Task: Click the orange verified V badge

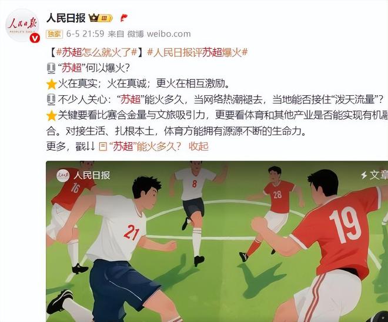Action: (35, 38)
